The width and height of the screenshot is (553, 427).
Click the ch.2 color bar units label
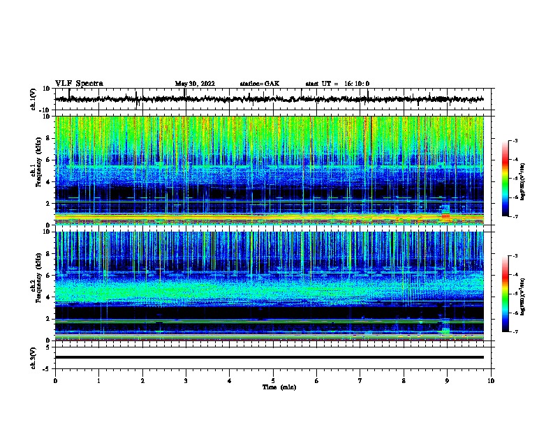tap(522, 297)
